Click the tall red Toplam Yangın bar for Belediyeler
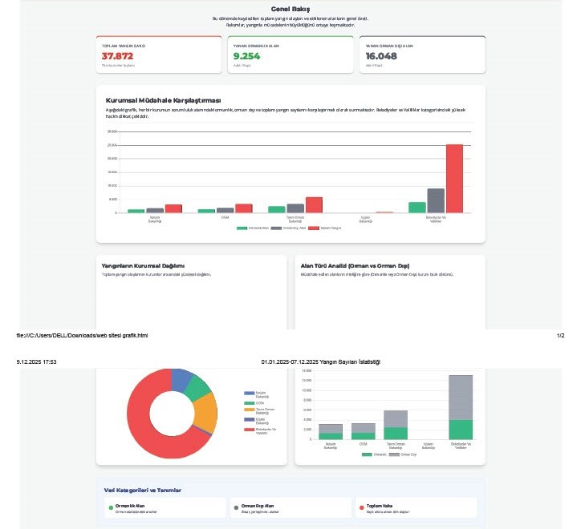The image size is (581, 529). [x=454, y=178]
